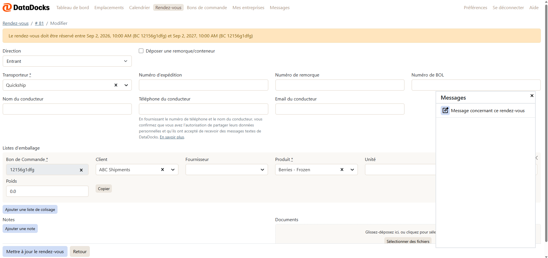Focus the Numéro de BOL field
This screenshot has height=258, width=548.
(x=476, y=85)
